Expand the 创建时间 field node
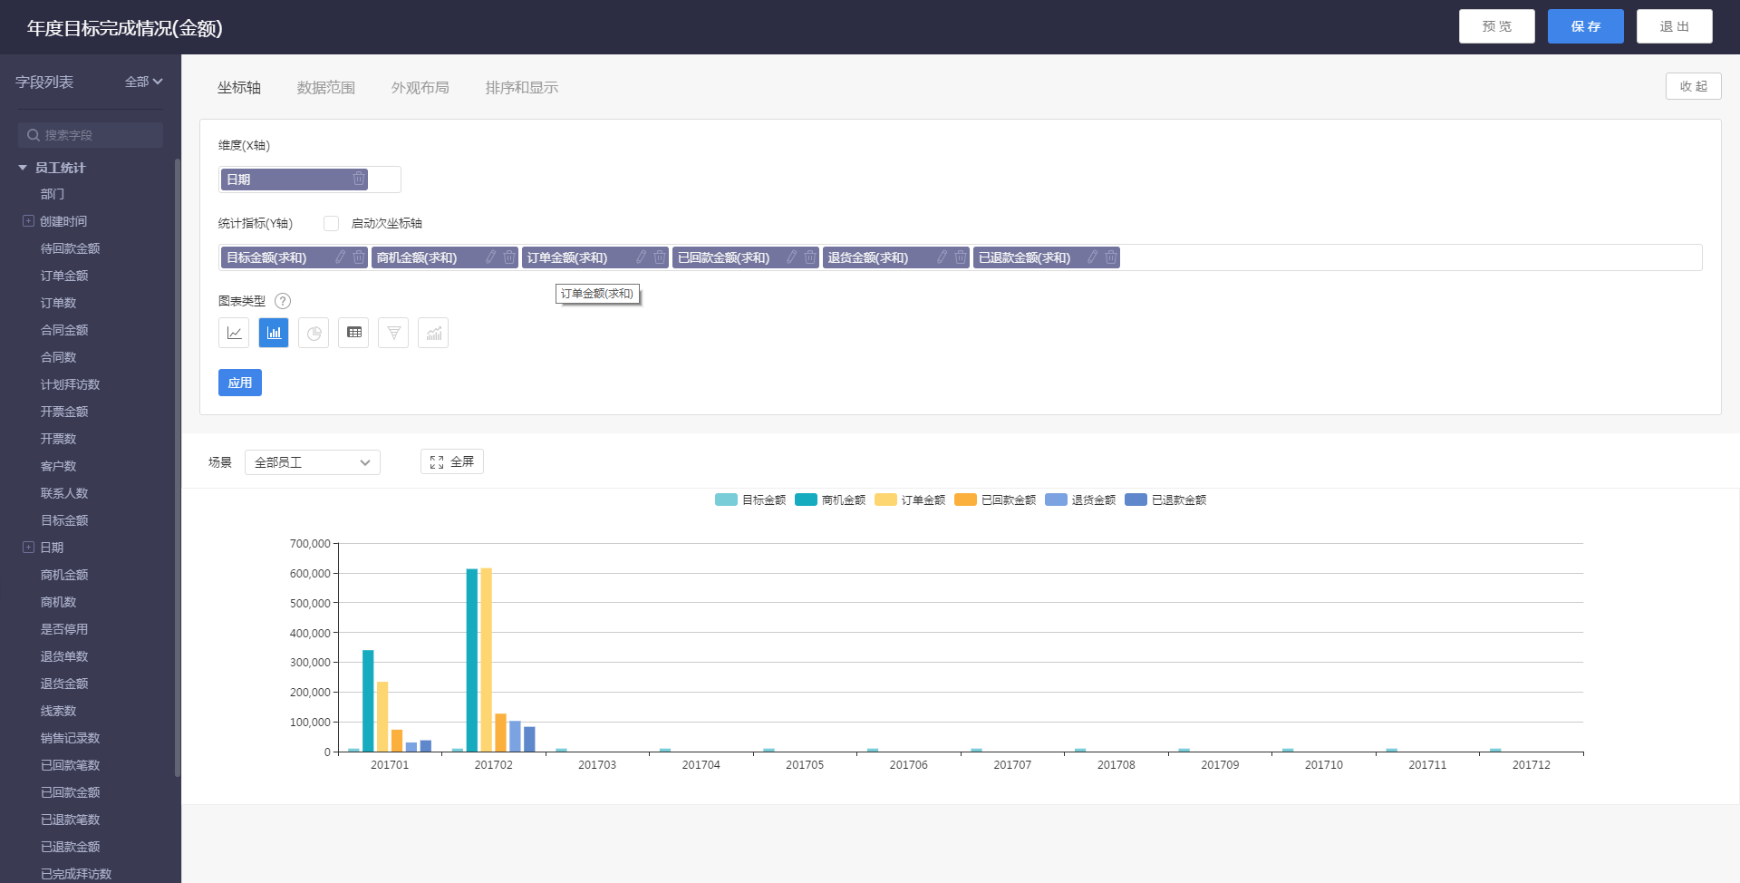 click(28, 221)
